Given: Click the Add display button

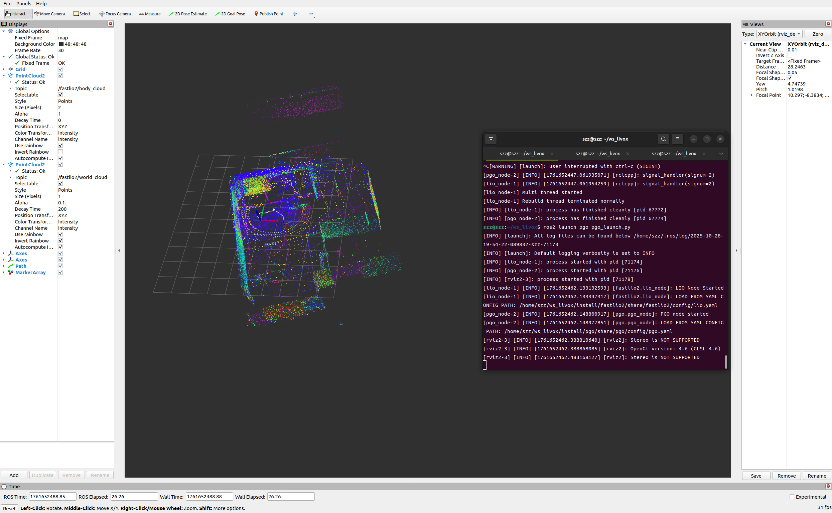Looking at the screenshot, I should [x=14, y=475].
